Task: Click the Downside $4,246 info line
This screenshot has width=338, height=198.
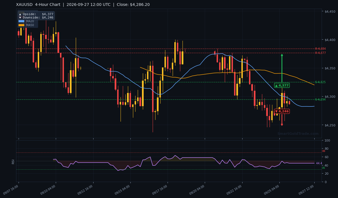Action: [x=36, y=17]
